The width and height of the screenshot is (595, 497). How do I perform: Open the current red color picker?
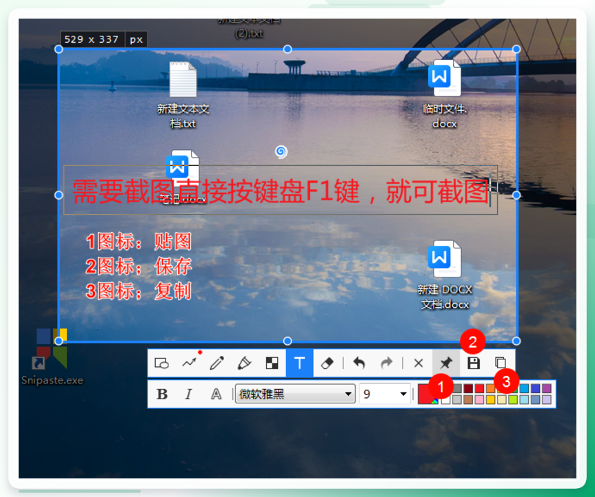pos(428,394)
